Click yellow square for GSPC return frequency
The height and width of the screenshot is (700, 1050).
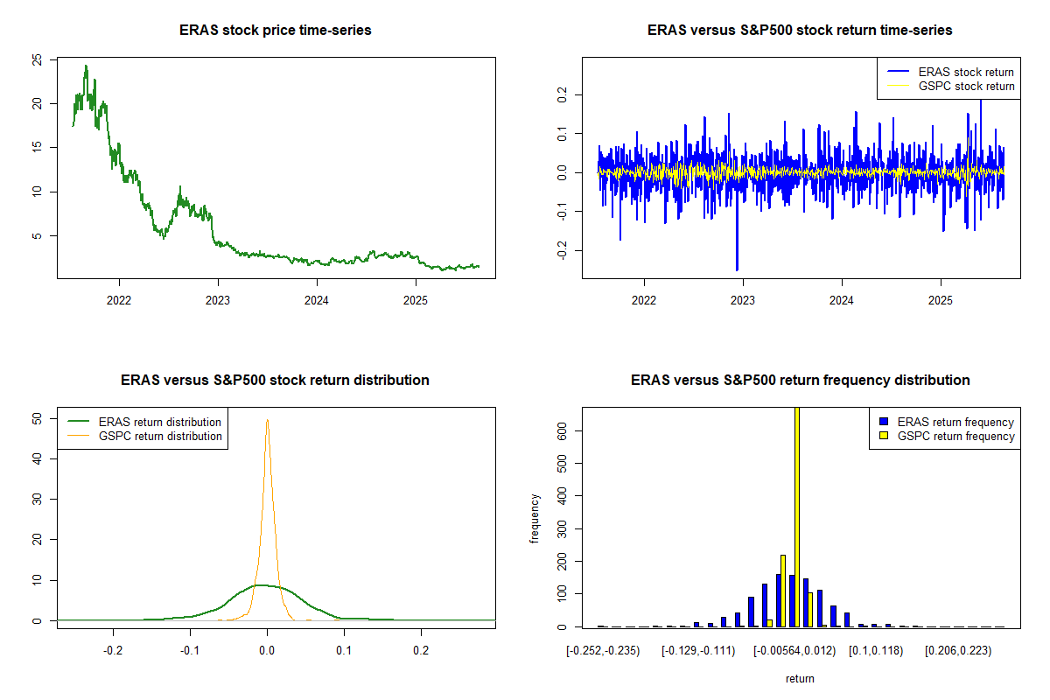[882, 436]
